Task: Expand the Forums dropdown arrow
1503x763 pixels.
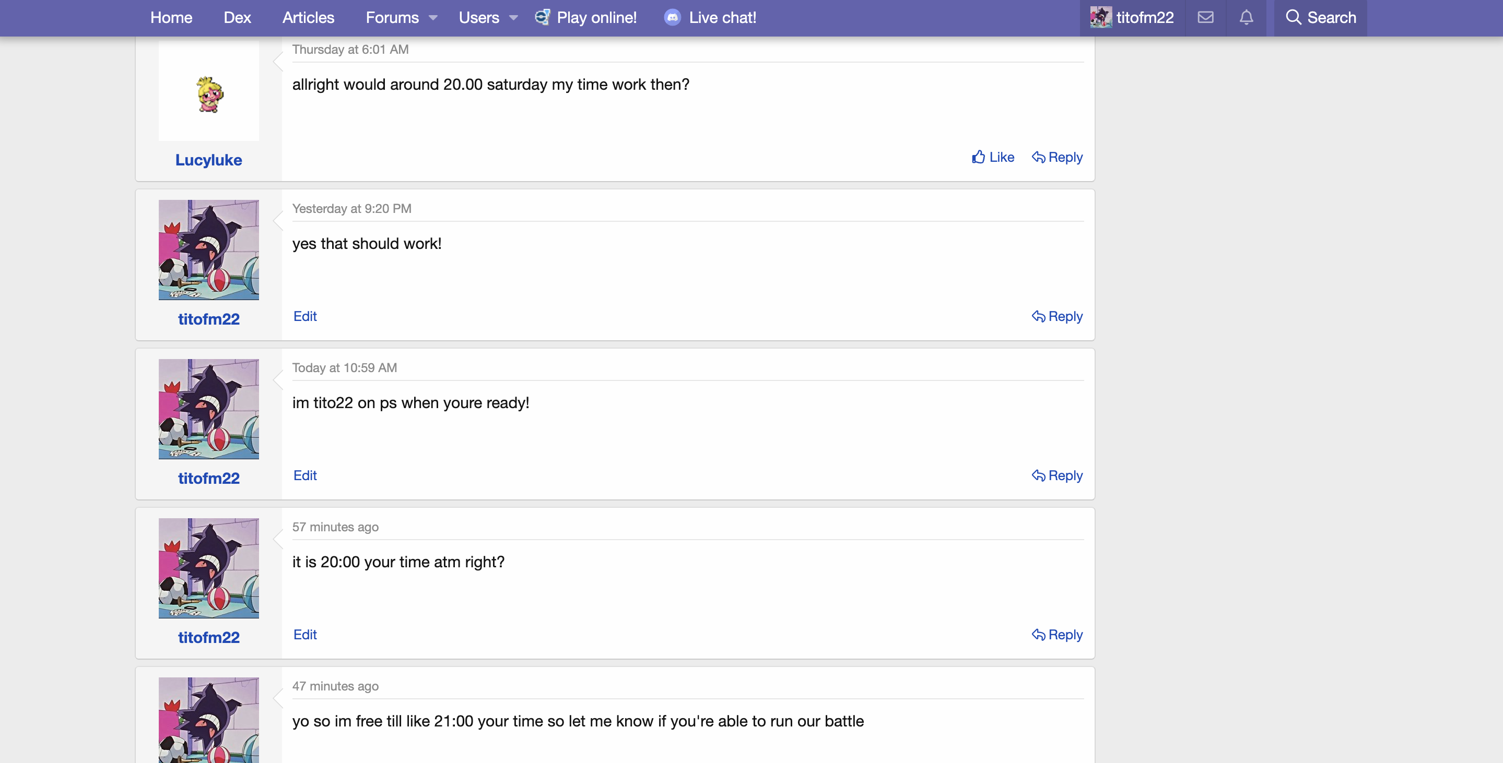Action: coord(433,18)
